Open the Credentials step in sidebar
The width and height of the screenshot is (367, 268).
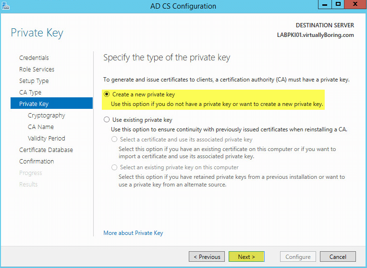click(34, 58)
